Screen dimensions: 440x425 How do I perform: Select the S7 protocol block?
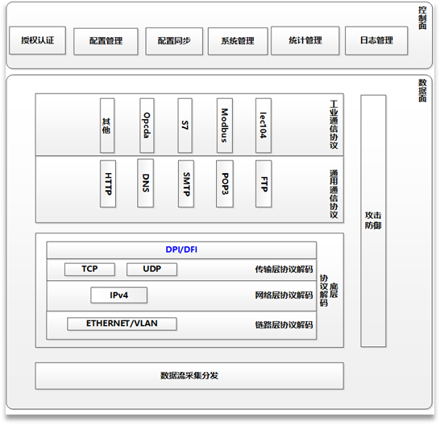coord(185,126)
